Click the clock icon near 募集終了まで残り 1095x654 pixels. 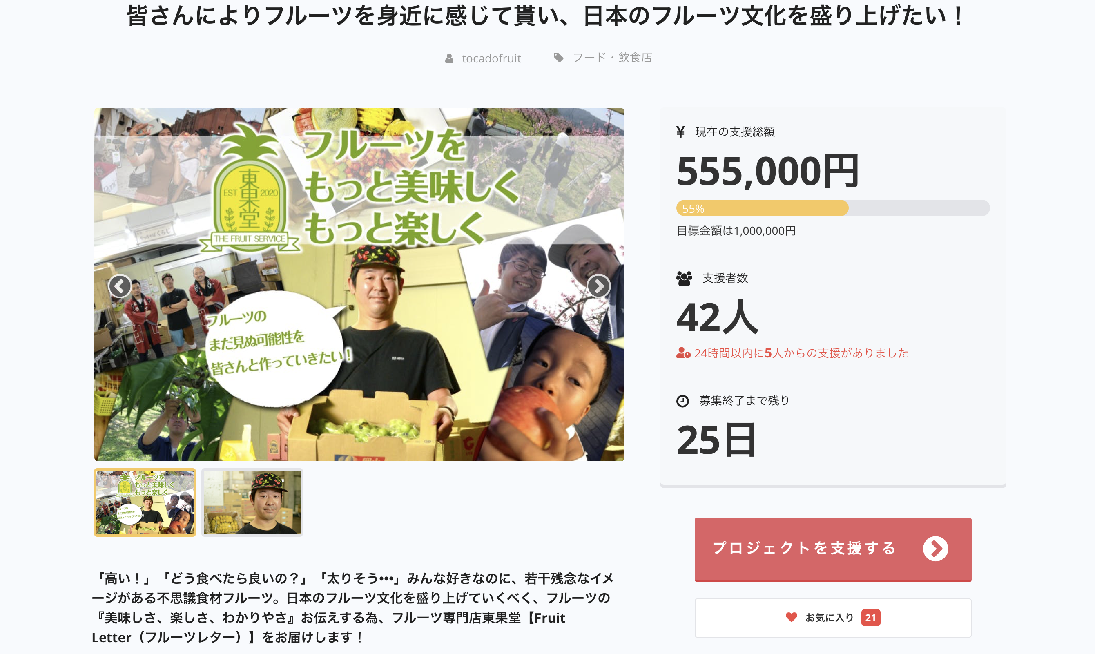point(682,401)
